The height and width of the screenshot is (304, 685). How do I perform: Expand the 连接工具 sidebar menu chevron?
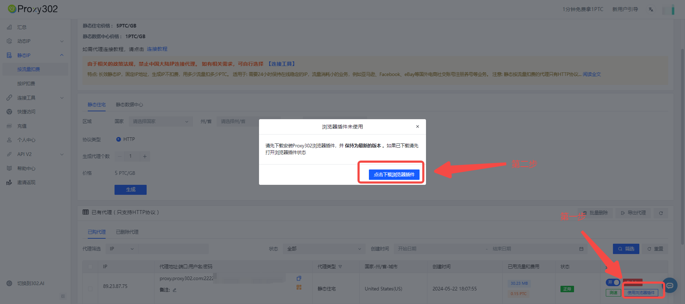(62, 98)
